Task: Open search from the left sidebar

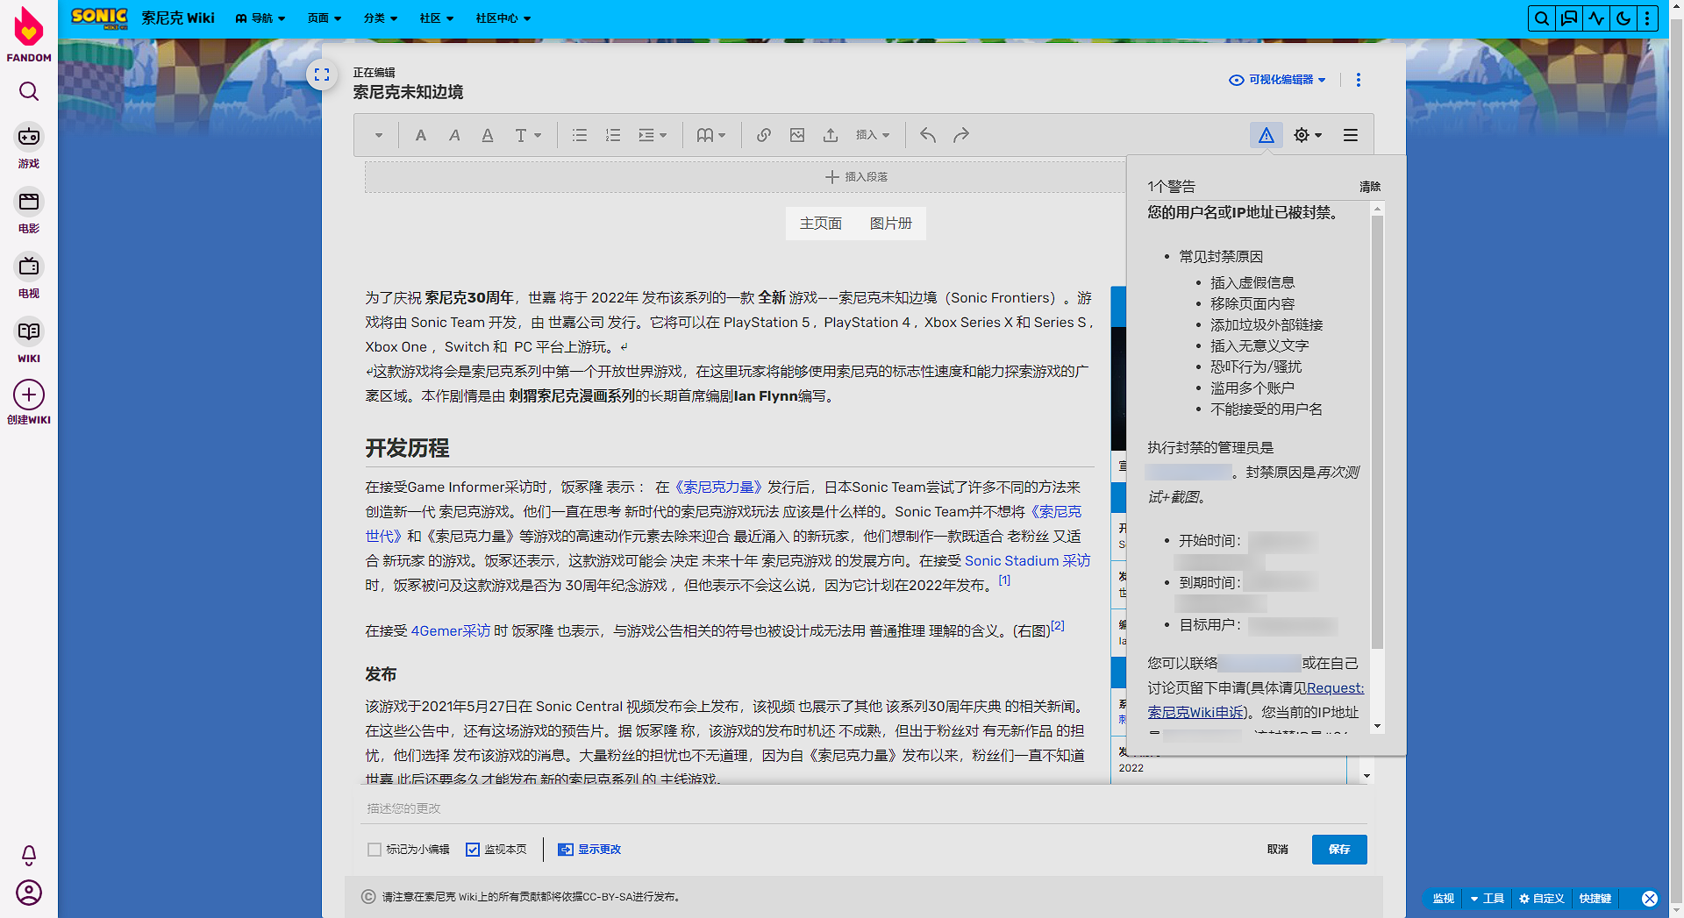Action: point(29,91)
